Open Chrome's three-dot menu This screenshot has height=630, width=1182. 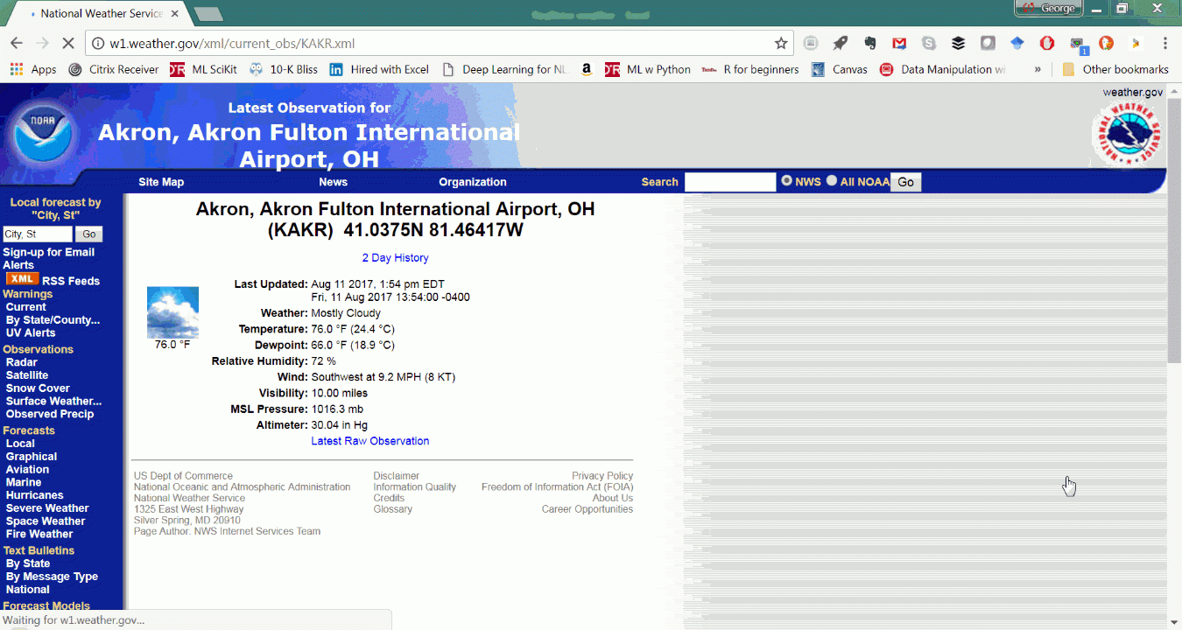coord(1165,43)
